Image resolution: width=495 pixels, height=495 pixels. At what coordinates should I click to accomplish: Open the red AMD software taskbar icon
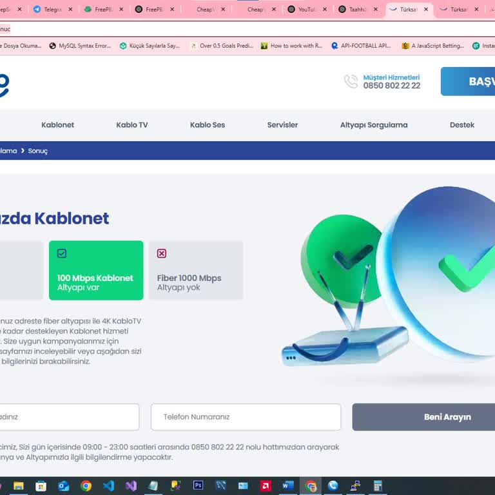pyautogui.click(x=266, y=485)
